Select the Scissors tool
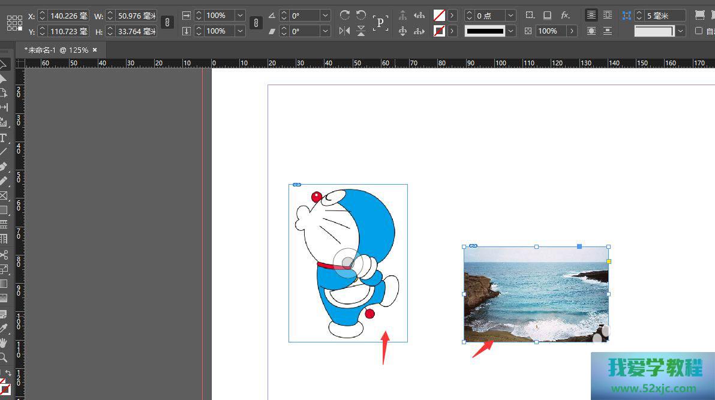 tap(4, 255)
